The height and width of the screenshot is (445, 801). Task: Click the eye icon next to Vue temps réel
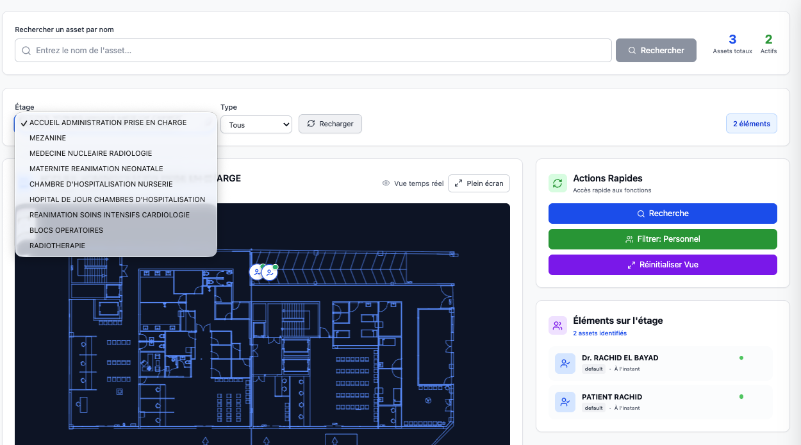click(386, 183)
